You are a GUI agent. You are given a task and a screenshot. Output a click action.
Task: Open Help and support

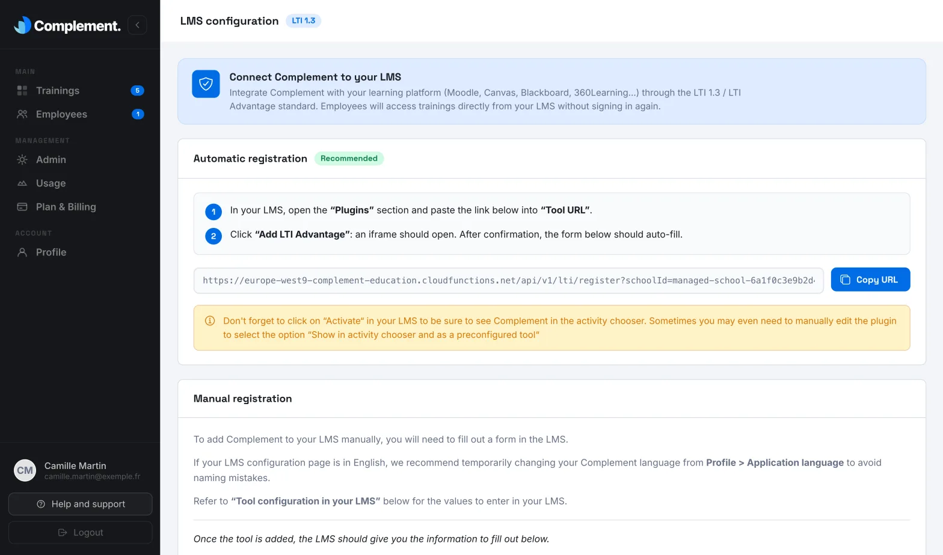[x=80, y=504]
